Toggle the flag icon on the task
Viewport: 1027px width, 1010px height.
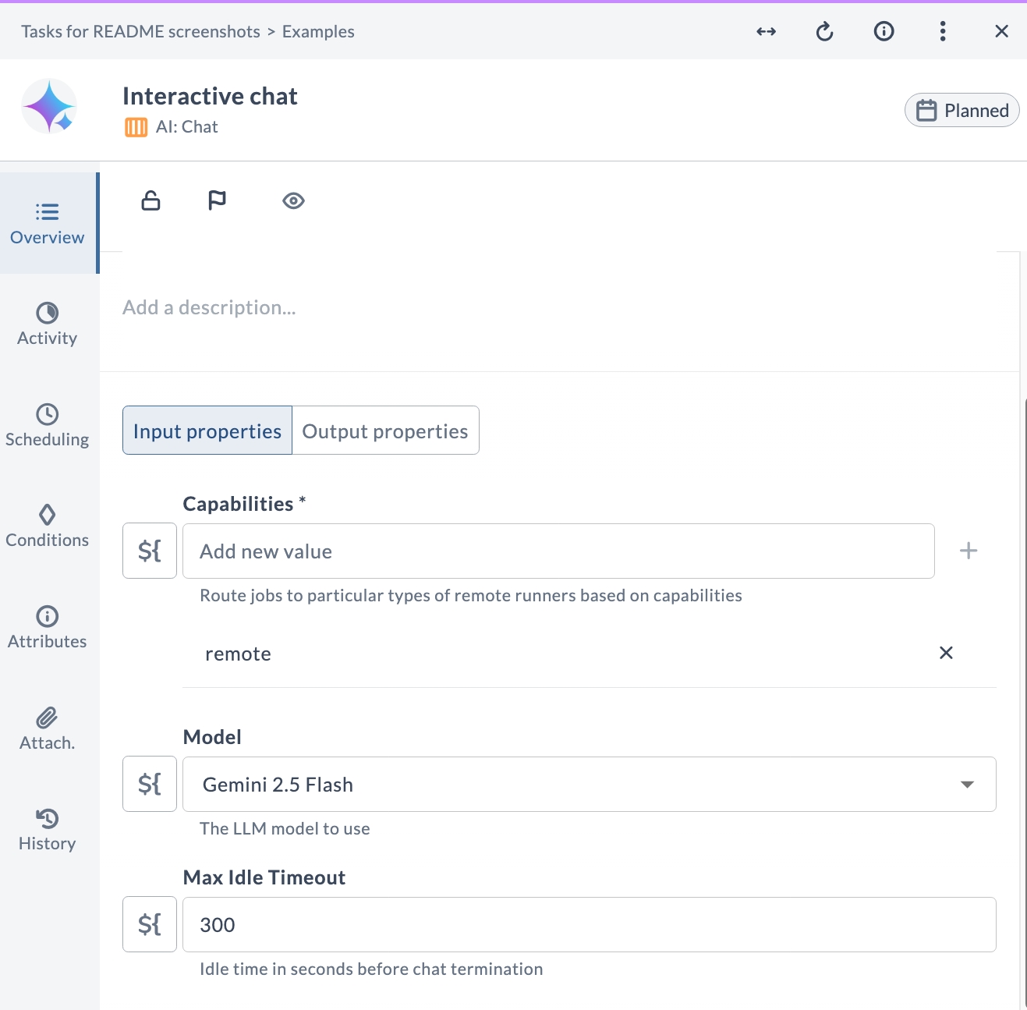[217, 200]
